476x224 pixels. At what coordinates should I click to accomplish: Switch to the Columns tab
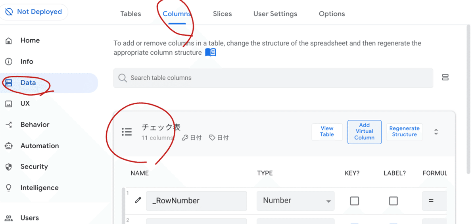pos(177,14)
